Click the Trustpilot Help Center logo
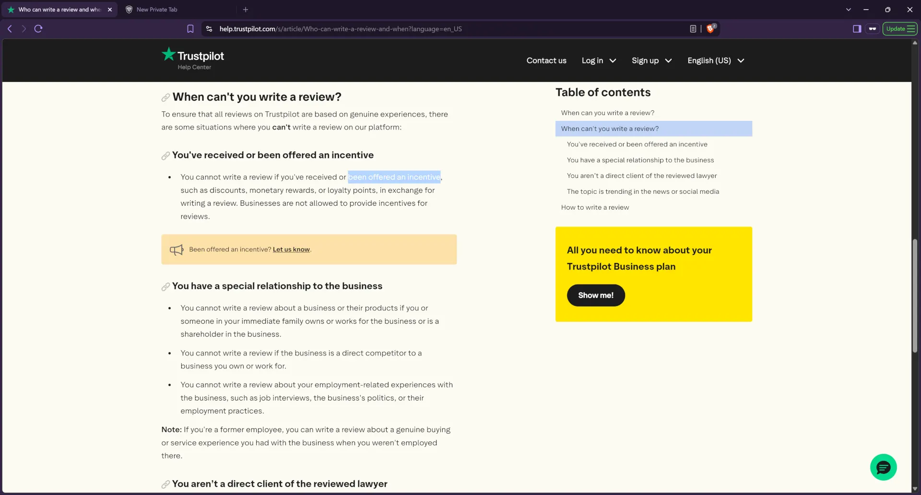This screenshot has height=495, width=921. pyautogui.click(x=193, y=59)
